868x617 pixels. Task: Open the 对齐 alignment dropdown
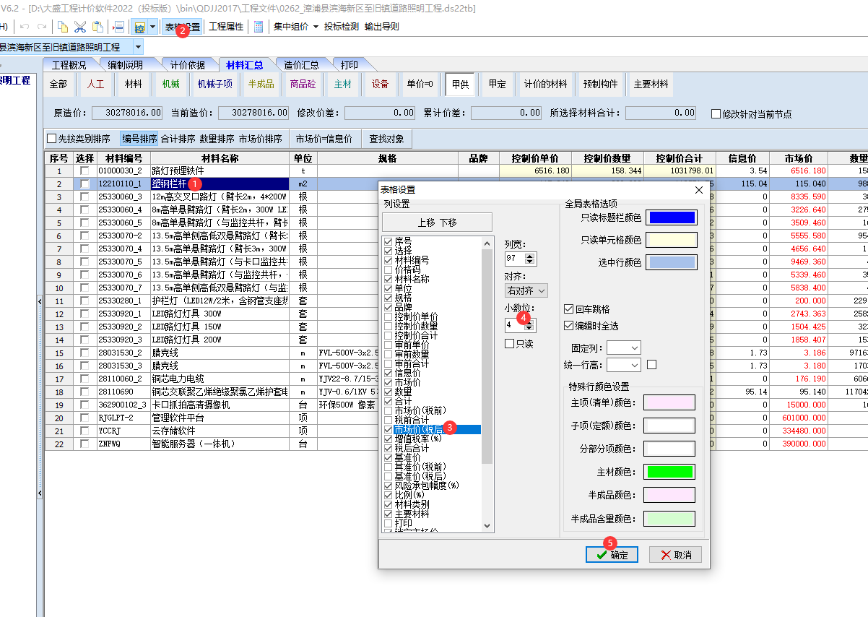tap(526, 290)
